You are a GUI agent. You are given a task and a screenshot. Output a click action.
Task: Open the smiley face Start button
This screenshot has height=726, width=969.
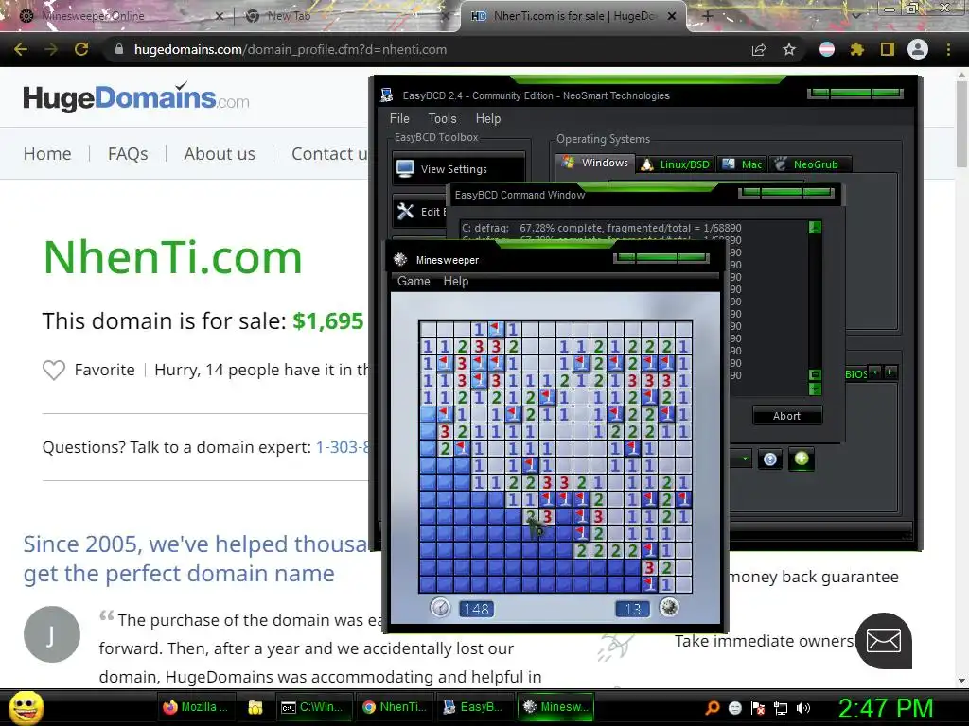point(26,708)
